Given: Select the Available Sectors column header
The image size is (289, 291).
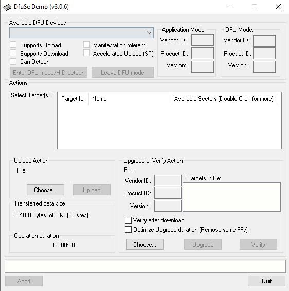Looking at the screenshot, I should (x=225, y=99).
